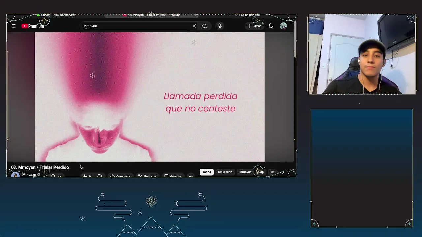422x237 pixels.
Task: Start voice search with microphone icon
Action: pos(220,26)
